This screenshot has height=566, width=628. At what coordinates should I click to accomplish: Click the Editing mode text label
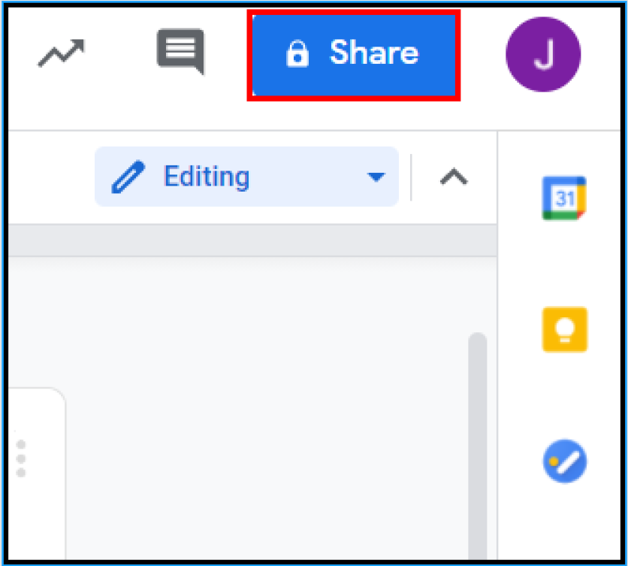(206, 177)
